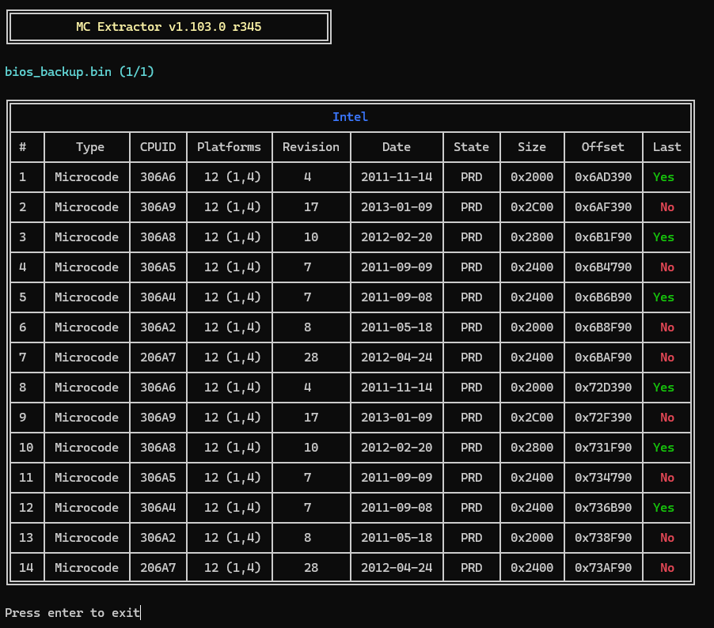Click the Size column header

532,147
